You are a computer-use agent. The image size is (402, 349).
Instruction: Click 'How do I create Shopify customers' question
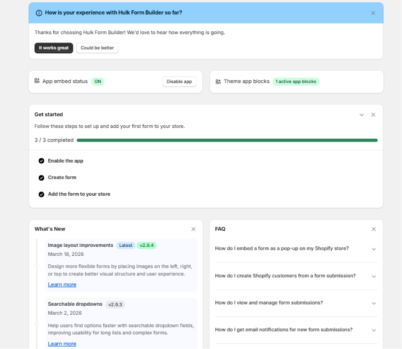(x=285, y=276)
